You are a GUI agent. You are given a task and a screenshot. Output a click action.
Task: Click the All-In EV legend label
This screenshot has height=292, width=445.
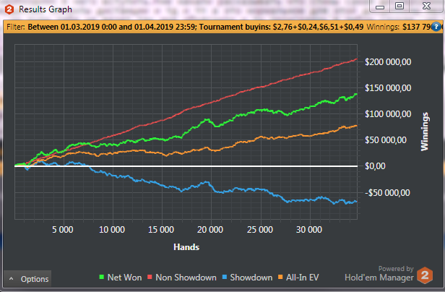(303, 278)
